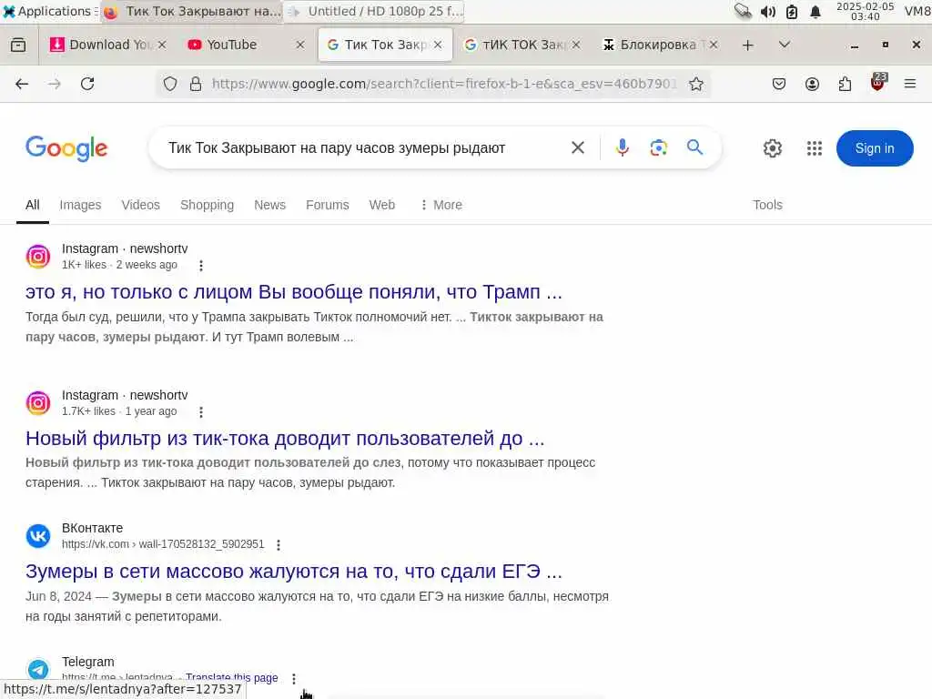Bookmark this page with the star
The width and height of the screenshot is (932, 699).
tap(696, 84)
